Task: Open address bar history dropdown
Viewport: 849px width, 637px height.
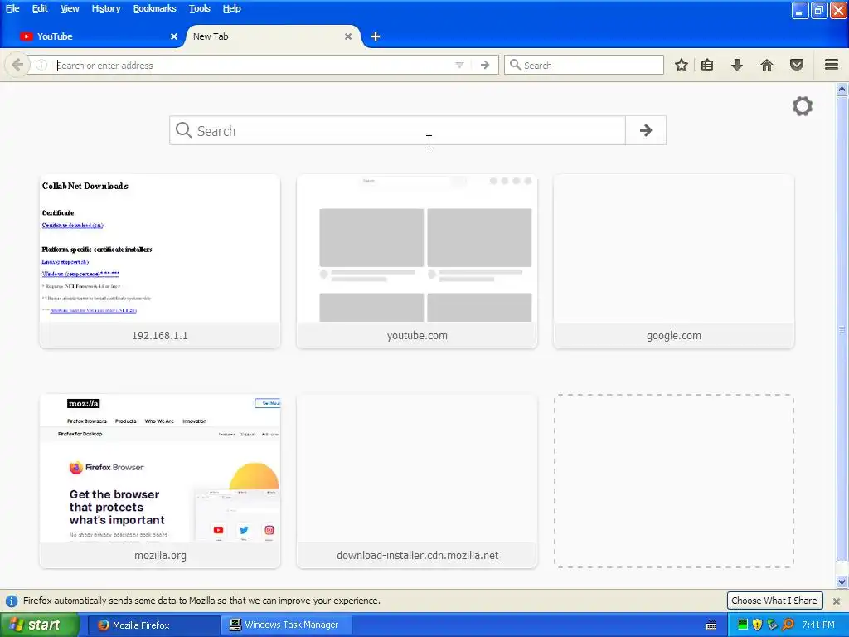Action: click(x=459, y=65)
